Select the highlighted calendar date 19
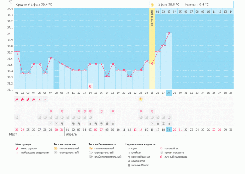Image resolution: width=245 pixels, height=174 pixels. [169, 130]
